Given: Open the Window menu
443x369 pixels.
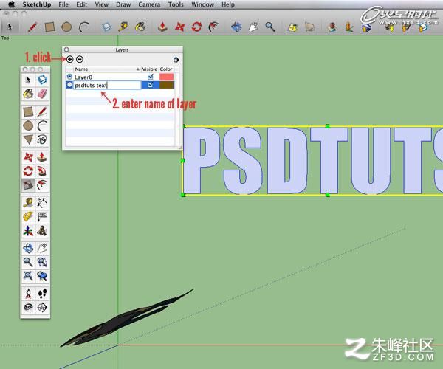Looking at the screenshot, I should [x=202, y=4].
